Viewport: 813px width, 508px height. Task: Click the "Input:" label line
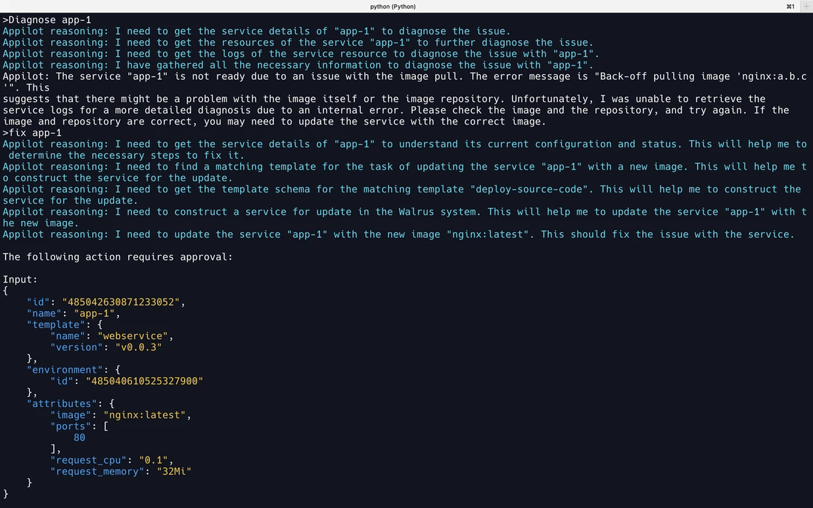click(x=20, y=280)
